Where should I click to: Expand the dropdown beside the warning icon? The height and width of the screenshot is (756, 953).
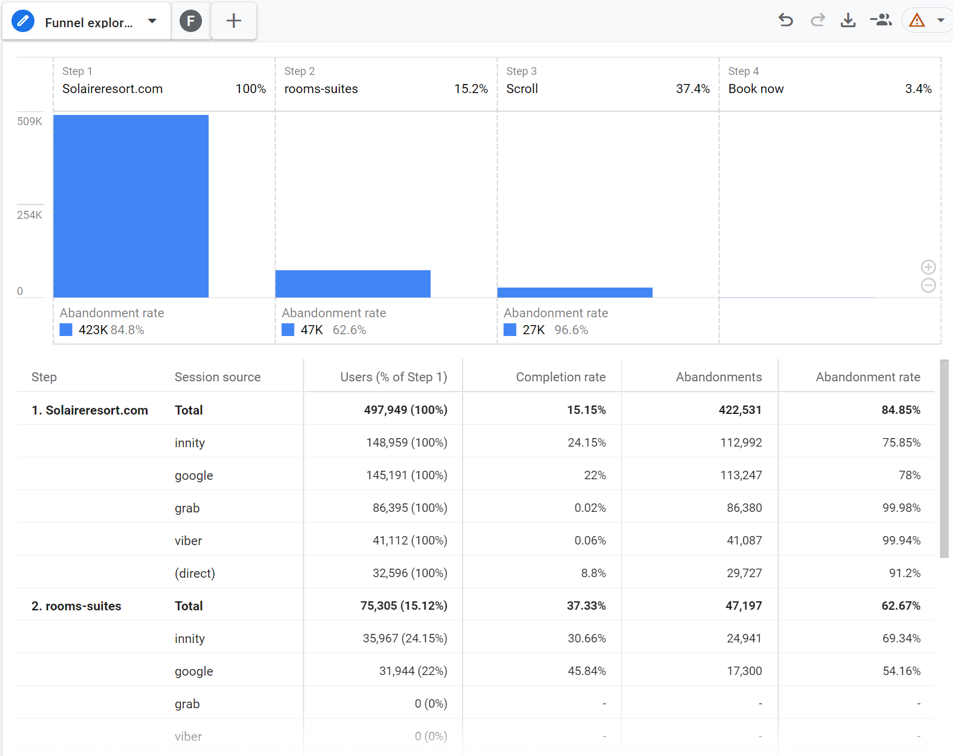pos(941,21)
